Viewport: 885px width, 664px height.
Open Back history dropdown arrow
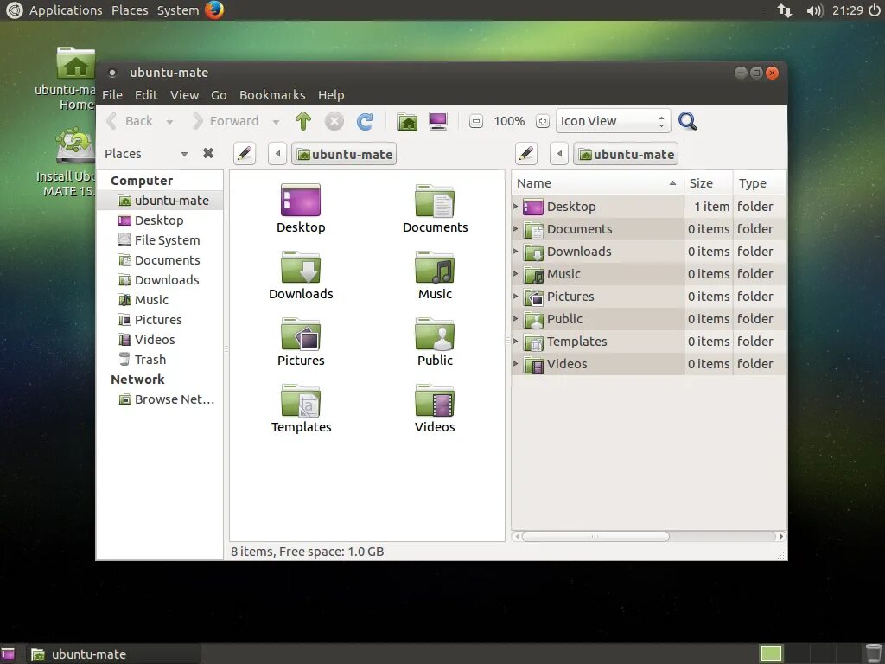click(169, 121)
